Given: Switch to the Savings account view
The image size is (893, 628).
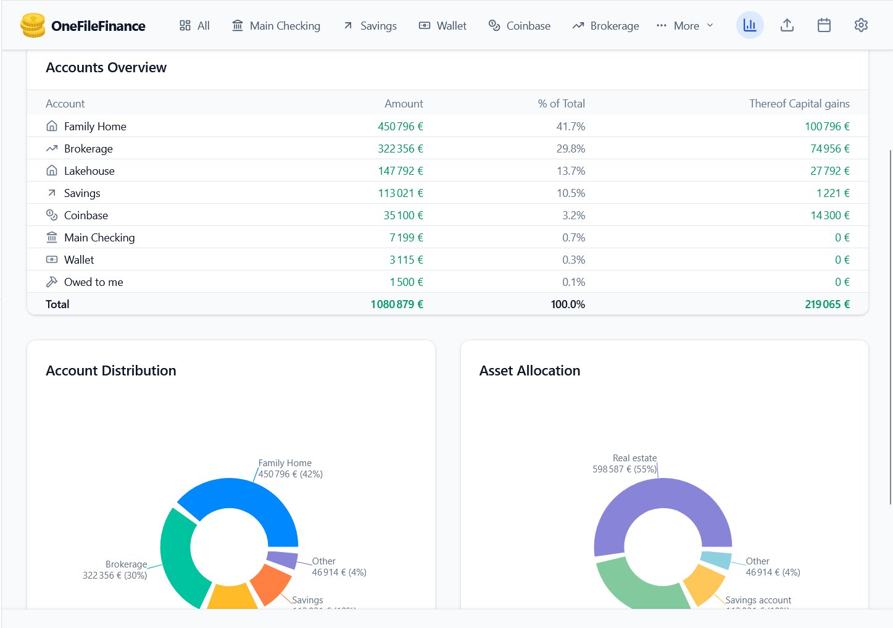Looking at the screenshot, I should click(x=369, y=25).
